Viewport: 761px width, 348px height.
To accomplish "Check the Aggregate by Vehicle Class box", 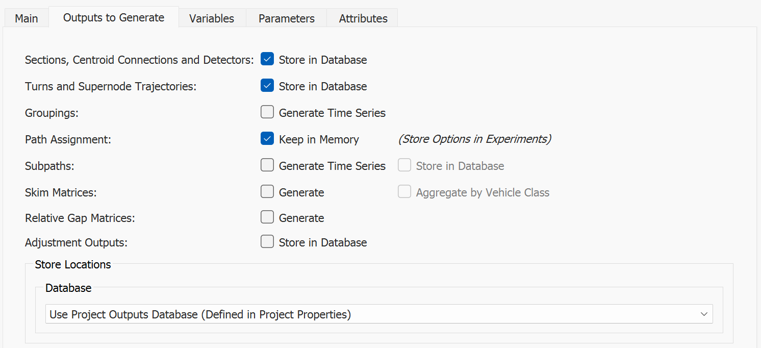I will point(404,192).
